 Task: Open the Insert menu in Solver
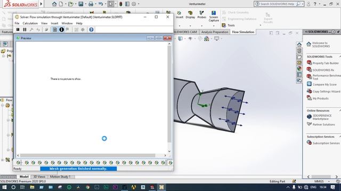coord(54,23)
